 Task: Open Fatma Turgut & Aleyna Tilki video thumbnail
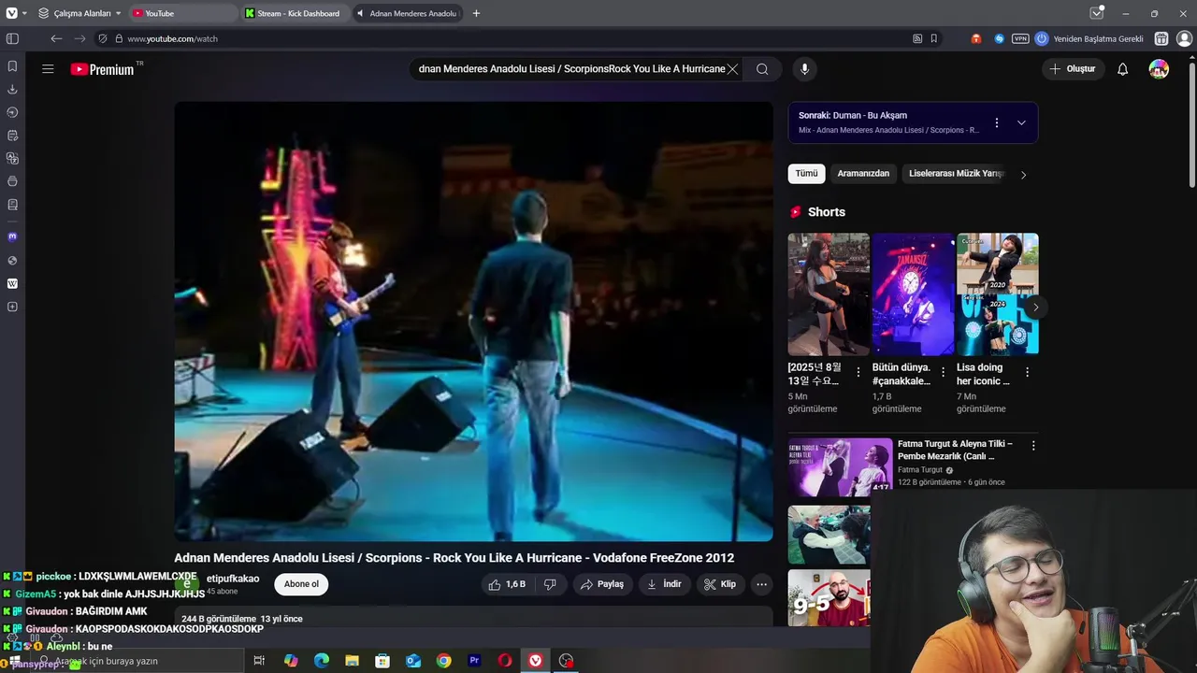point(841,466)
